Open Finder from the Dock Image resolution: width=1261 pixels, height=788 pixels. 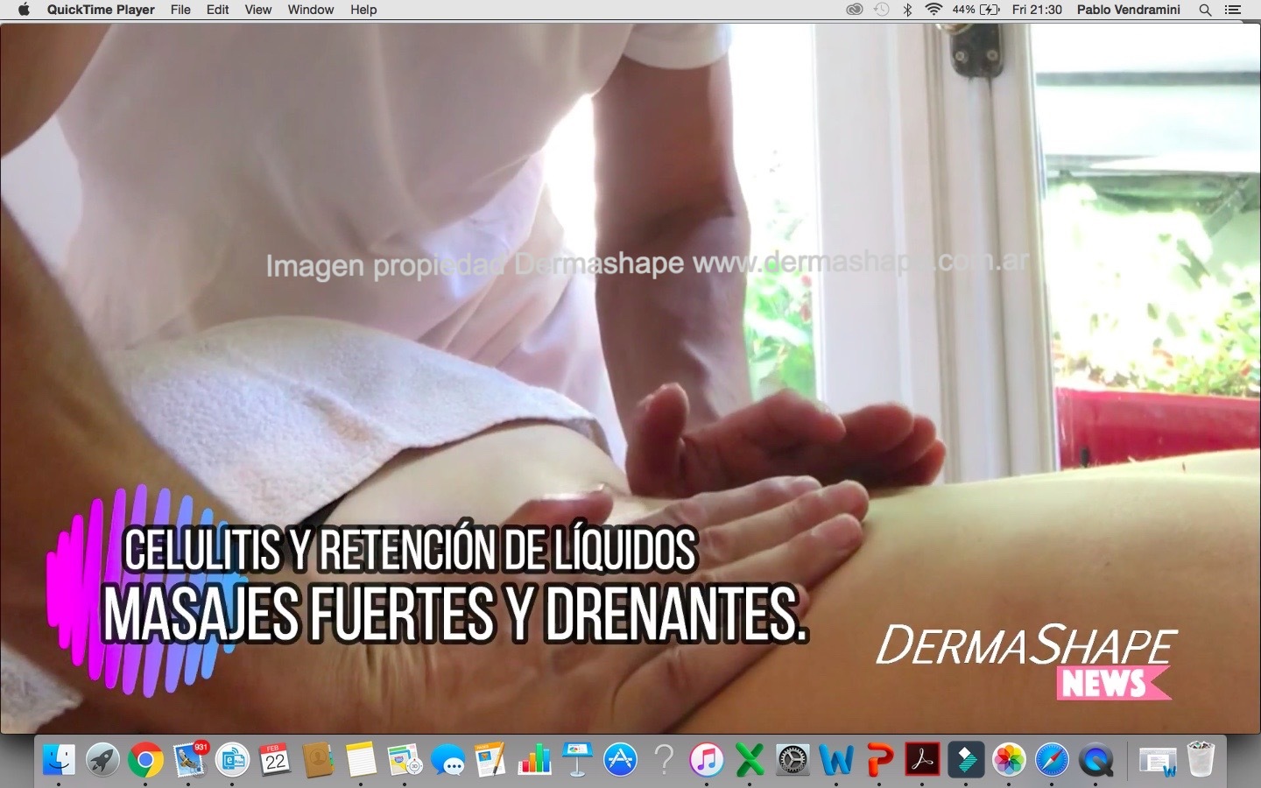pyautogui.click(x=60, y=760)
